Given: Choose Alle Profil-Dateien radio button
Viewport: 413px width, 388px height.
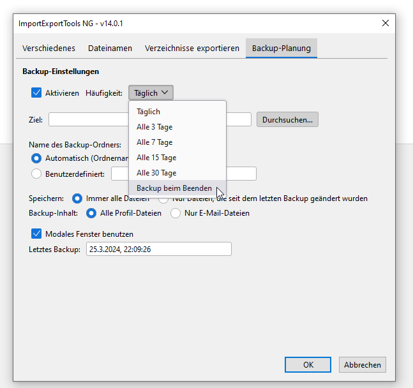Looking at the screenshot, I should [x=91, y=213].
